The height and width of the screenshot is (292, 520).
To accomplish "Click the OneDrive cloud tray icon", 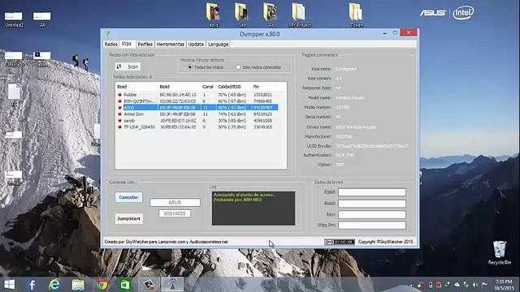I will 457,285.
